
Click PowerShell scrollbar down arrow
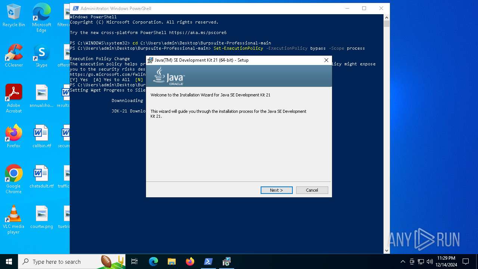click(387, 251)
